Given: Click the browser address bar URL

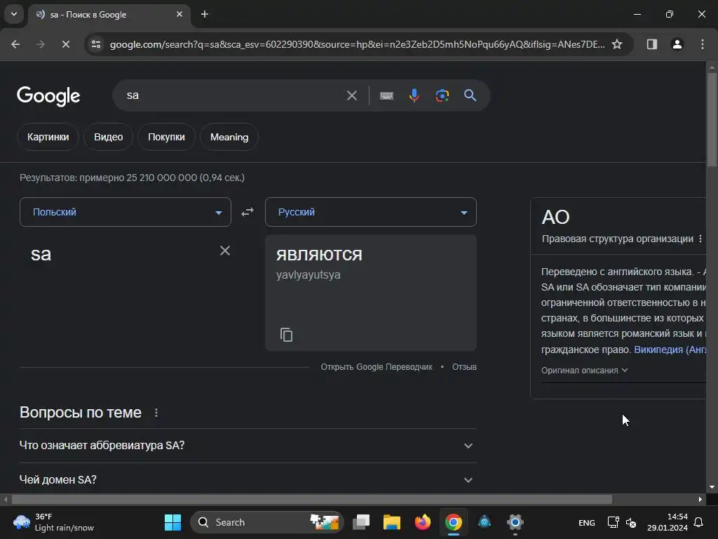Looking at the screenshot, I should click(357, 44).
